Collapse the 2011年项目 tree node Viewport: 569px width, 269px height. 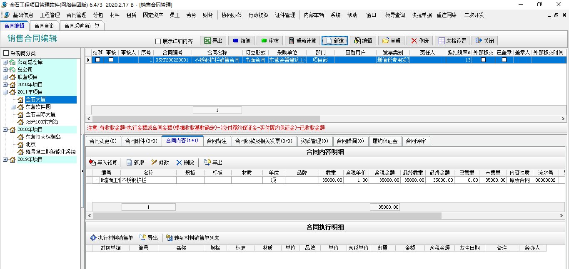click(5, 92)
